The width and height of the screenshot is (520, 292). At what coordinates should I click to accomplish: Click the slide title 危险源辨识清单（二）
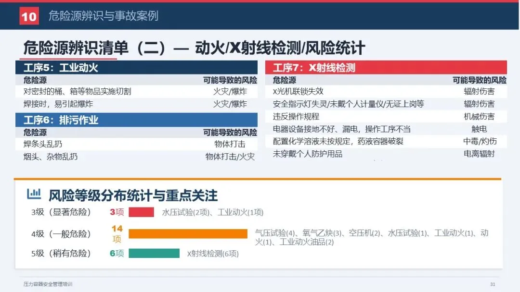click(94, 49)
